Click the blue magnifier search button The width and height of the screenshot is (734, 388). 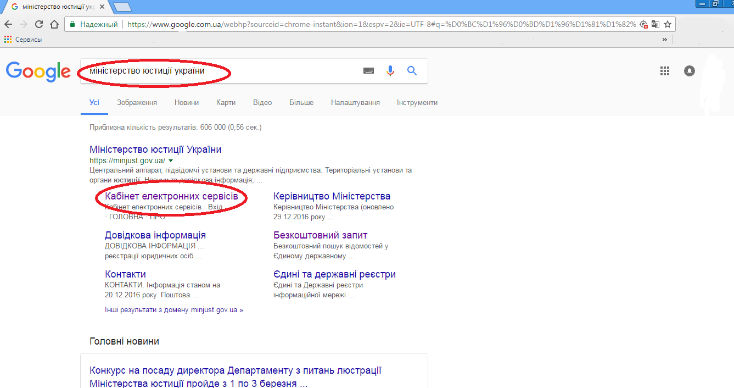point(412,70)
